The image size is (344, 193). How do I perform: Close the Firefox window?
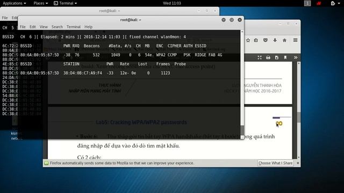[296, 24]
